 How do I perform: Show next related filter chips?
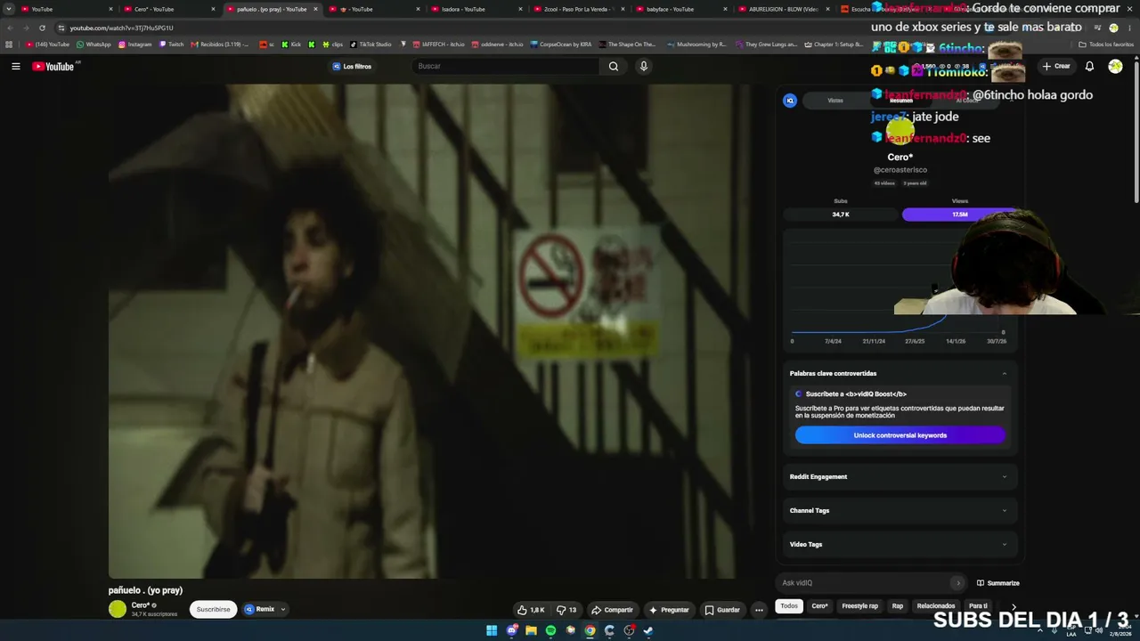(1014, 607)
